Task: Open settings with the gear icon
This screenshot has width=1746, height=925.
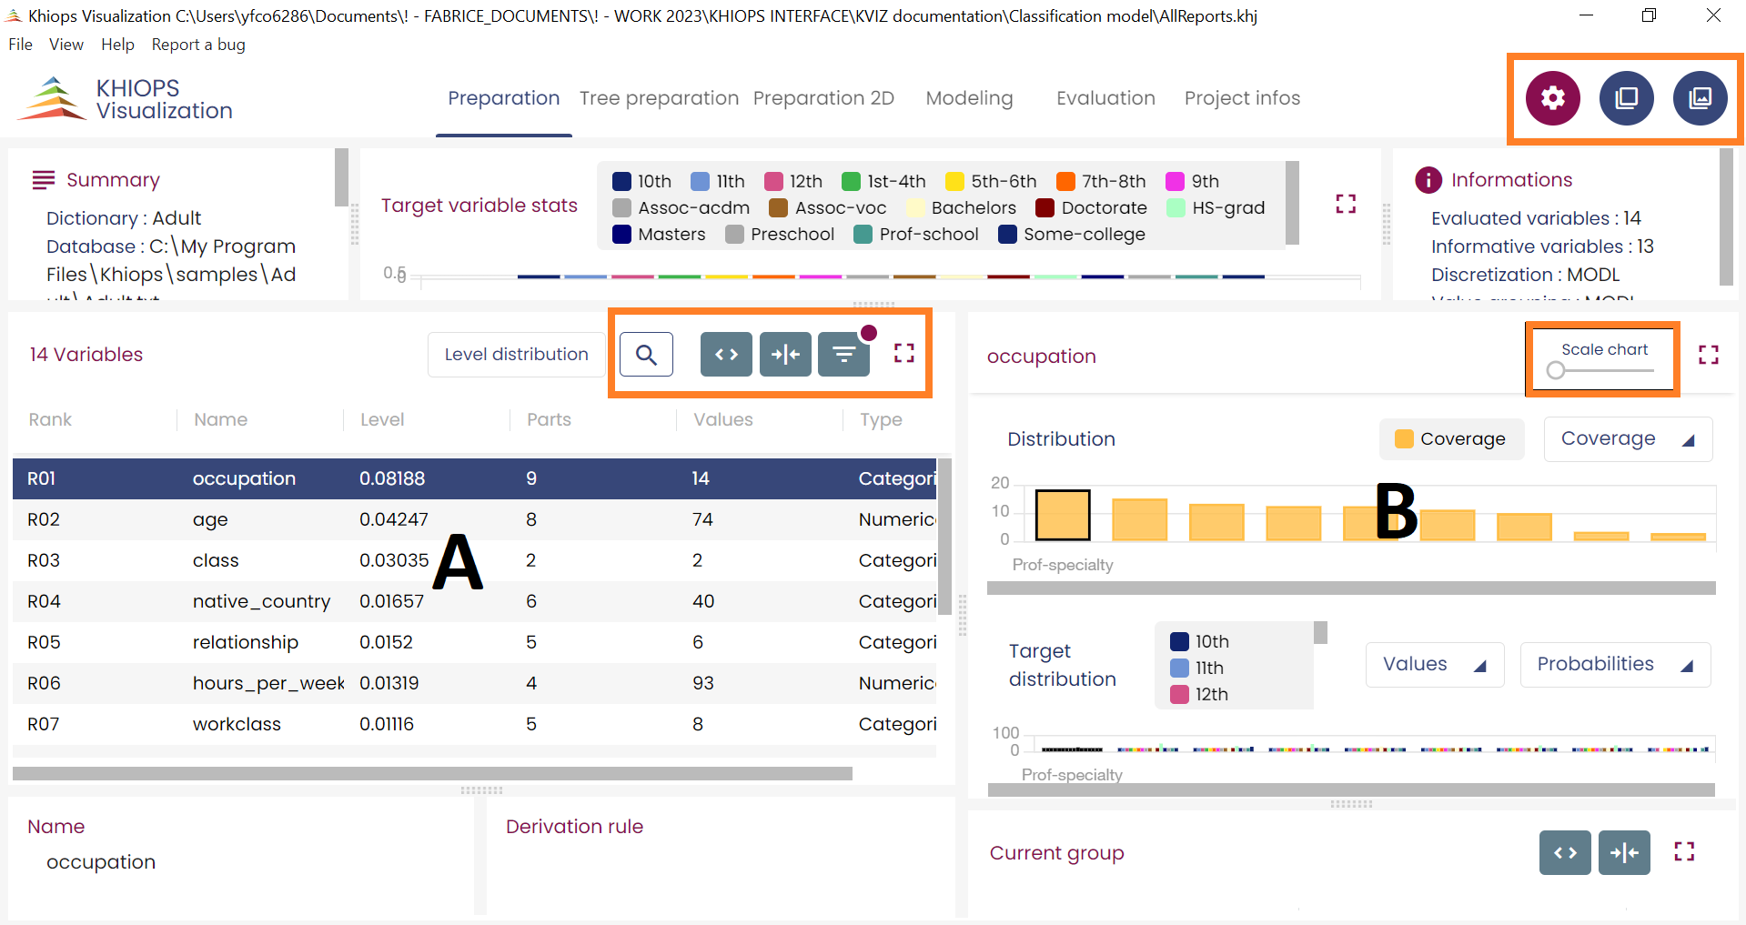Action: tap(1552, 97)
